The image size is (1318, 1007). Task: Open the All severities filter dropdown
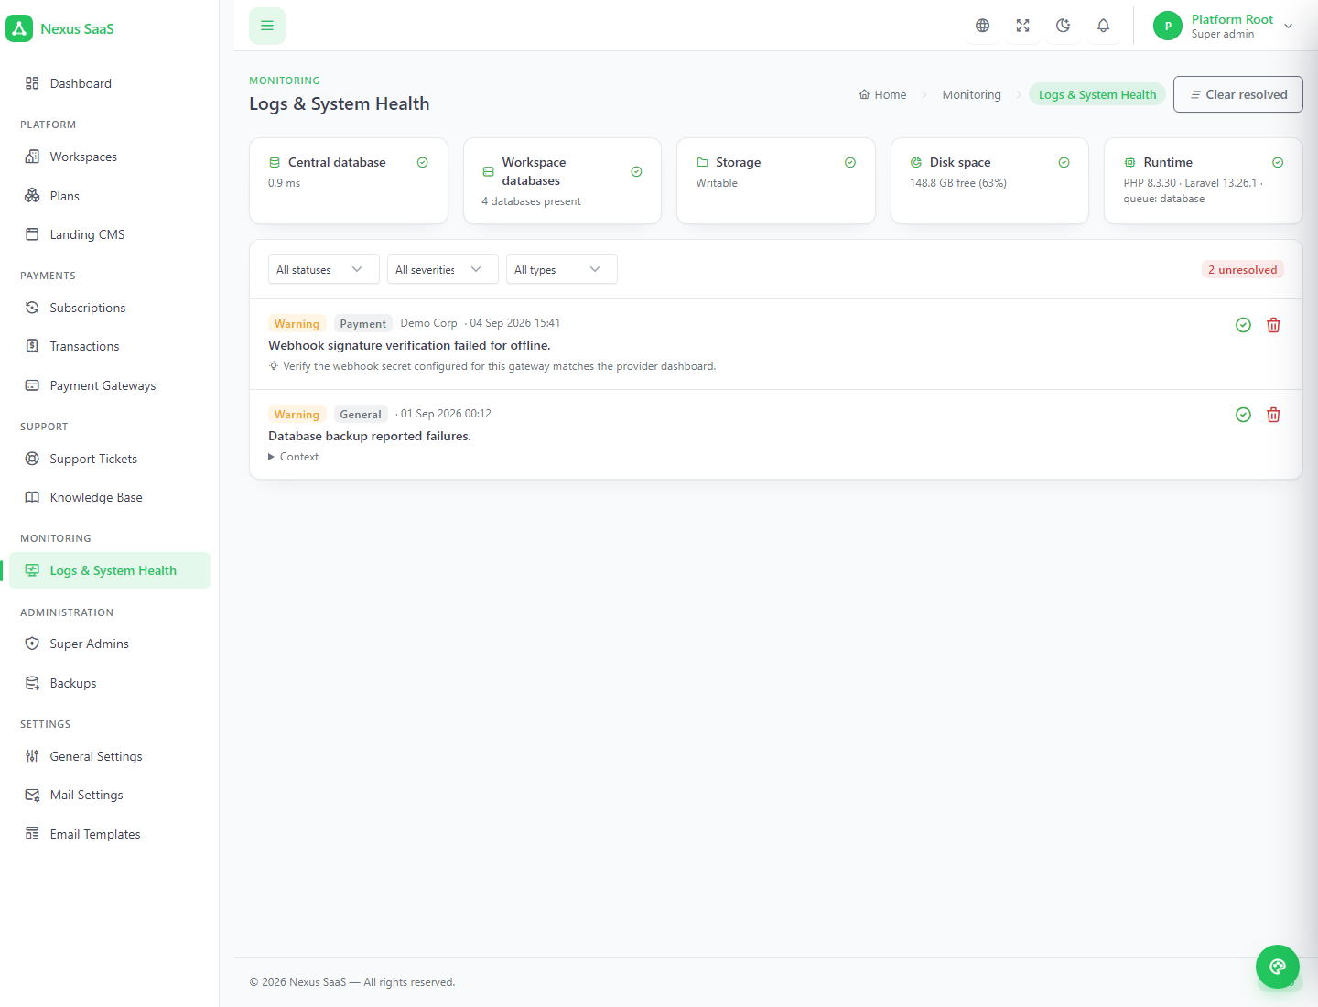coord(443,269)
